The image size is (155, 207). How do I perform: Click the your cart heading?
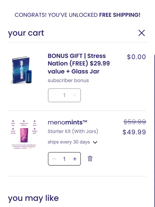point(26,33)
